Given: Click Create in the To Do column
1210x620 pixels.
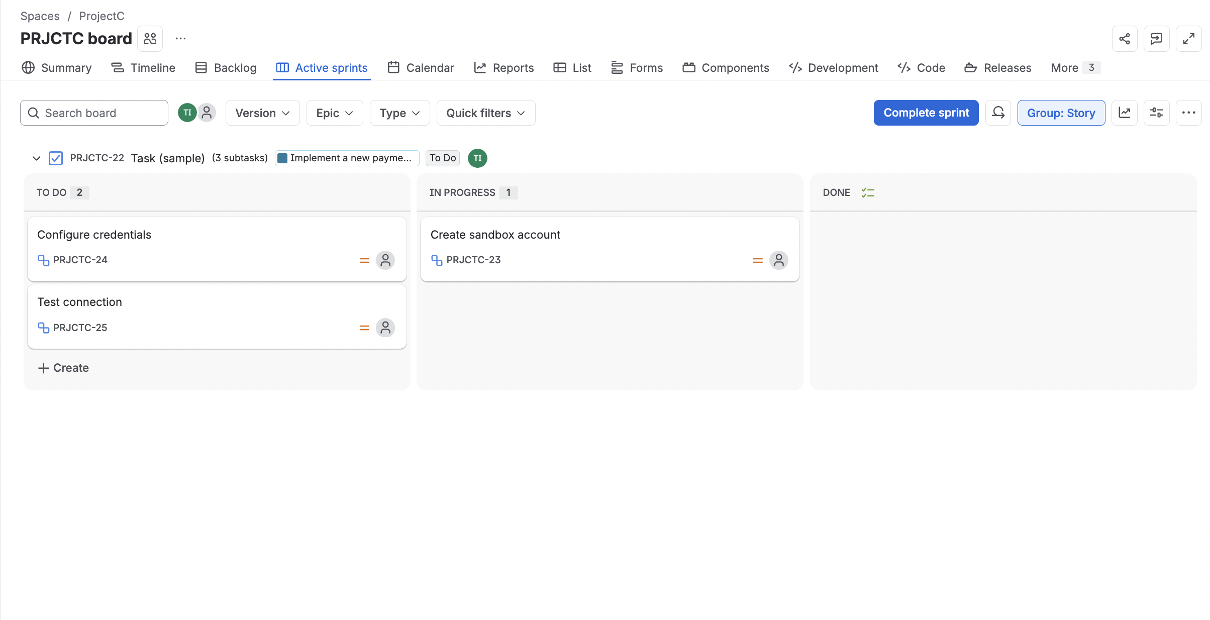Looking at the screenshot, I should tap(63, 368).
